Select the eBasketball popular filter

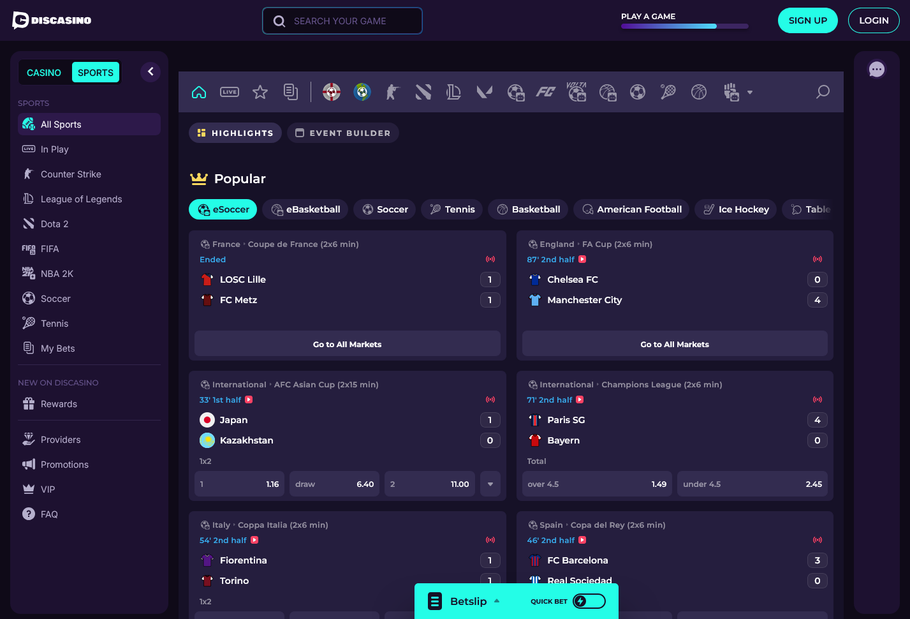305,209
